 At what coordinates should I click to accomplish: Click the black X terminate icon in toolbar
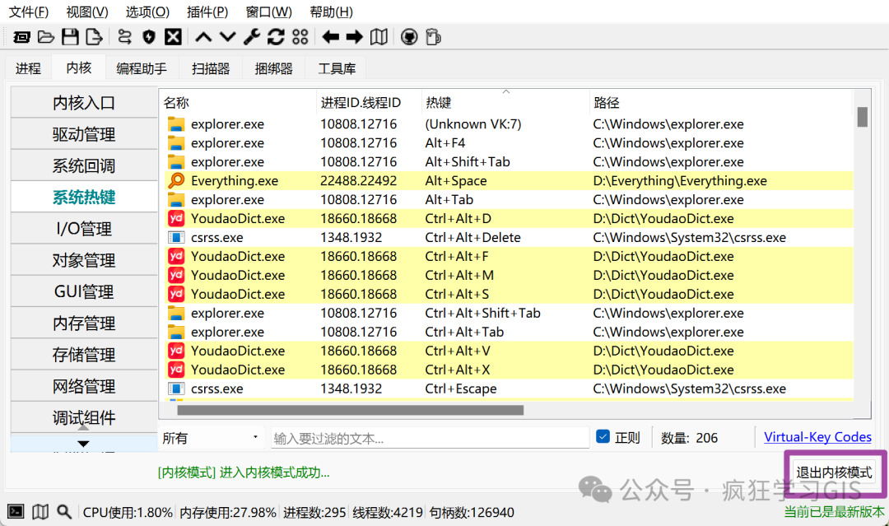[173, 36]
